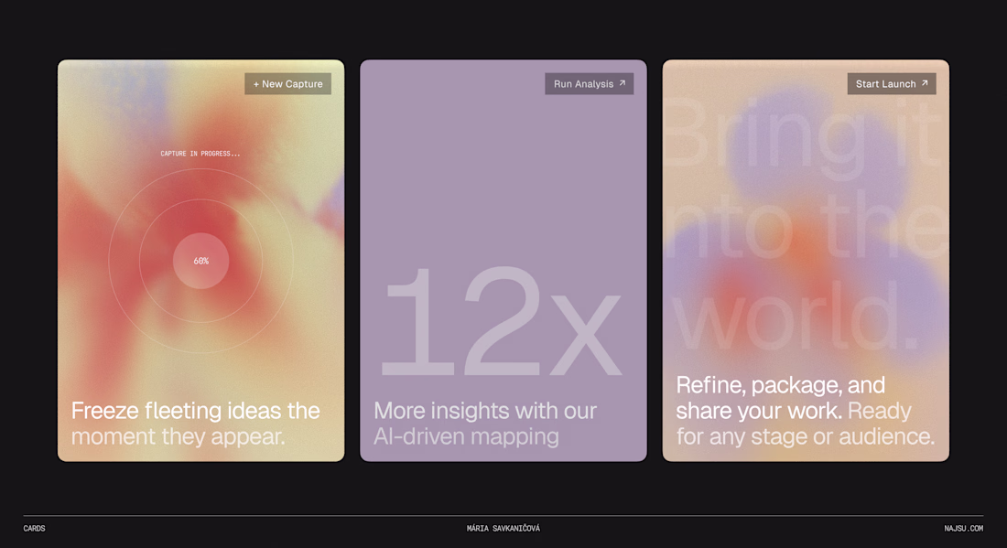Click the plus icon on New Capture
Screen dimensions: 1007x548
pos(256,84)
